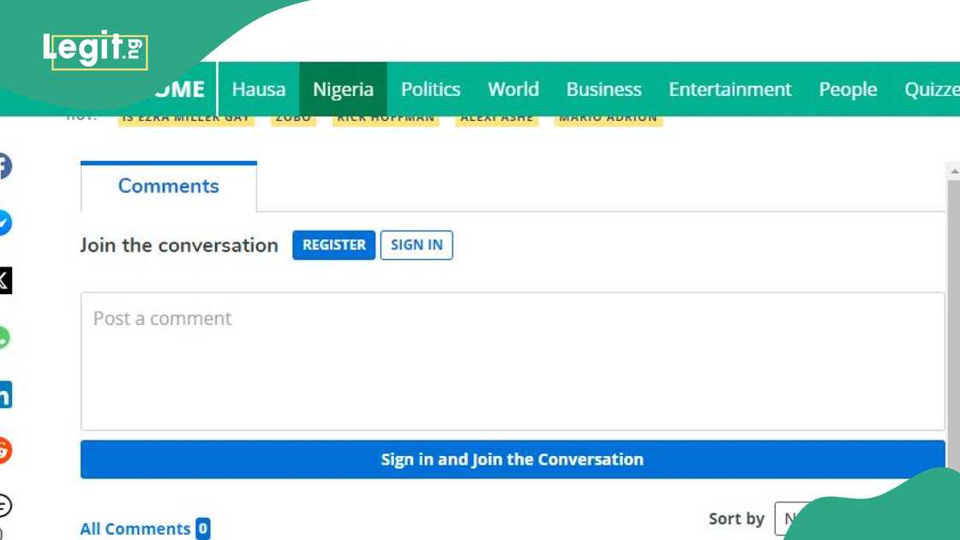Share the article on LinkedIn
Viewport: 960px width, 540px height.
coord(4,396)
